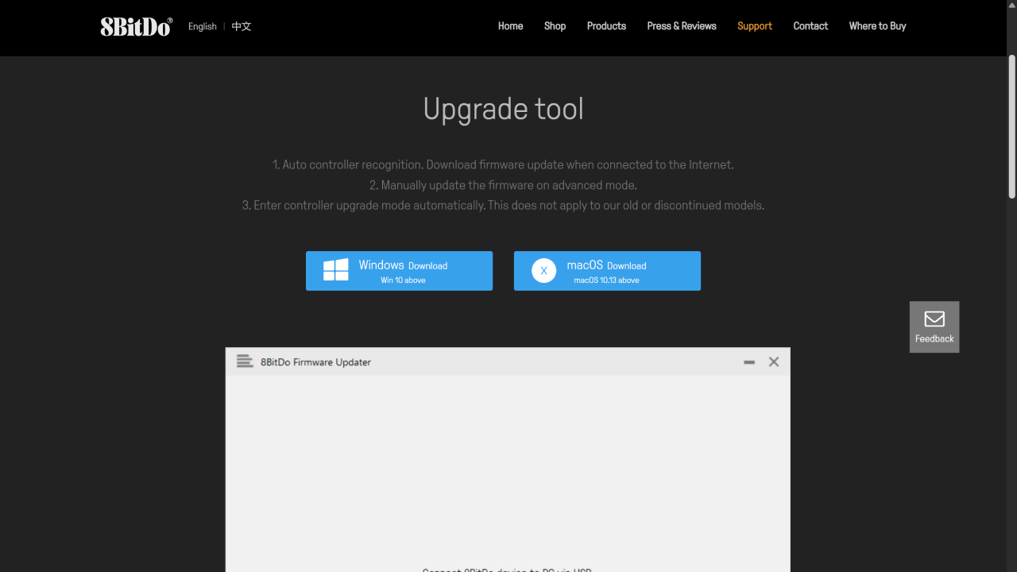Open Feedback via the envelope icon
The width and height of the screenshot is (1017, 572).
point(934,319)
